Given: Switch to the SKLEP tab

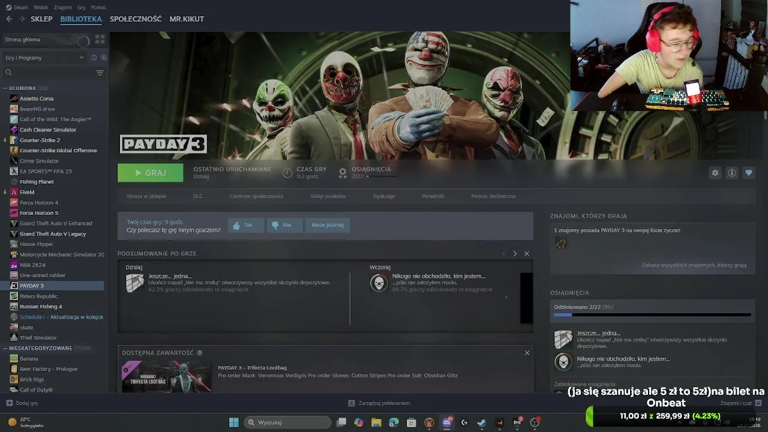Looking at the screenshot, I should (x=41, y=19).
